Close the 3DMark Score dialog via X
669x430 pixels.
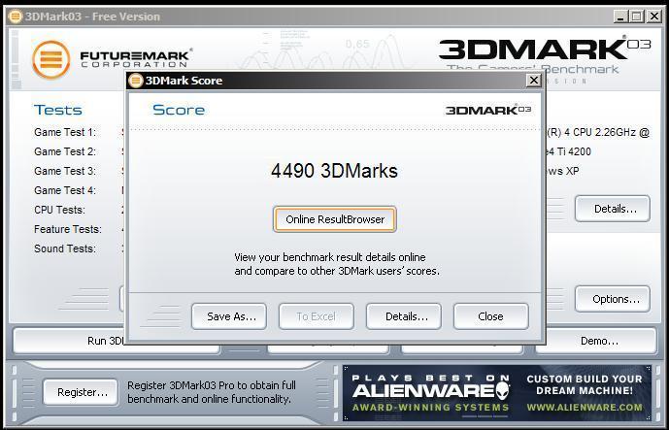click(533, 81)
